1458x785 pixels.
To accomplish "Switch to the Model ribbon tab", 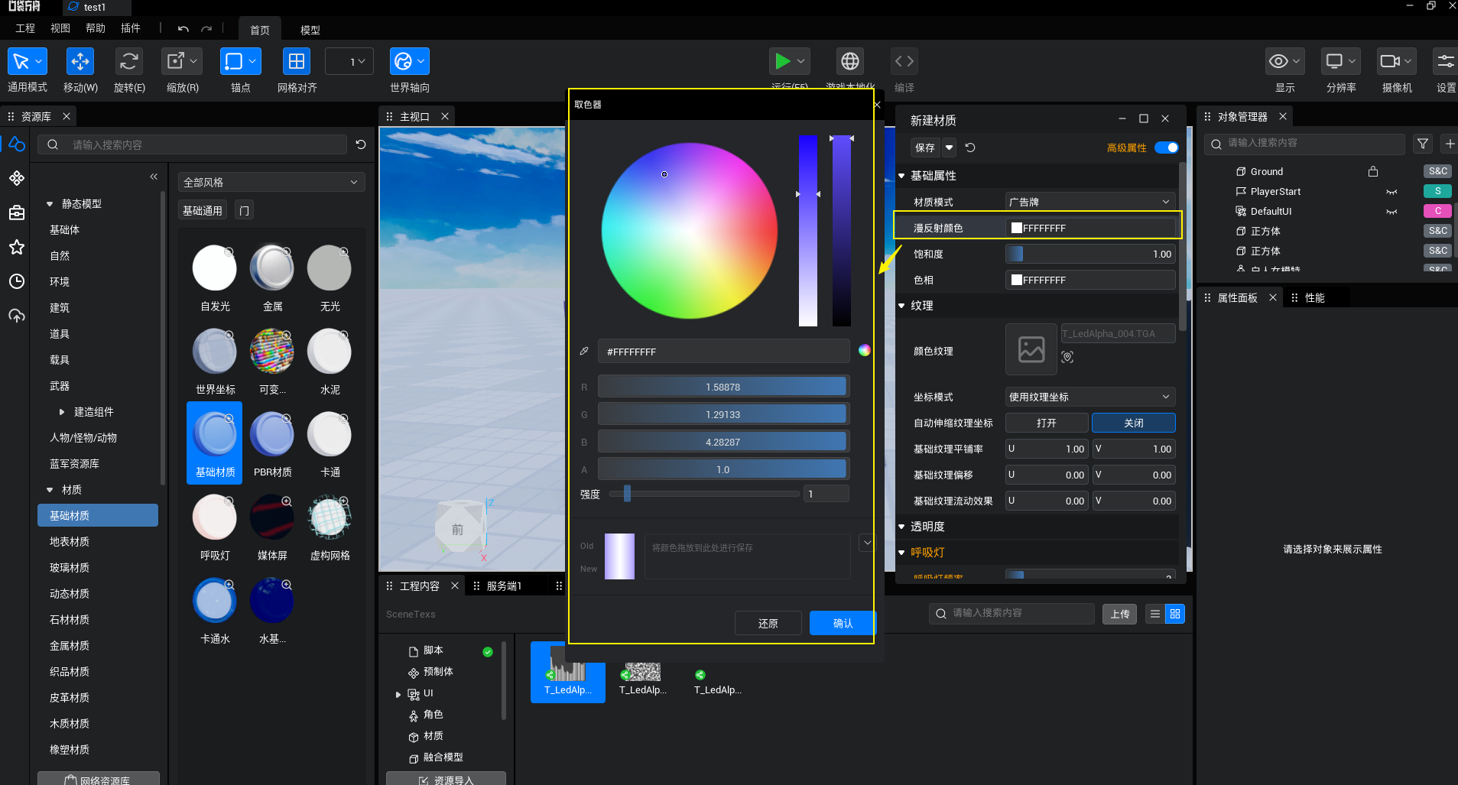I will 310,30.
